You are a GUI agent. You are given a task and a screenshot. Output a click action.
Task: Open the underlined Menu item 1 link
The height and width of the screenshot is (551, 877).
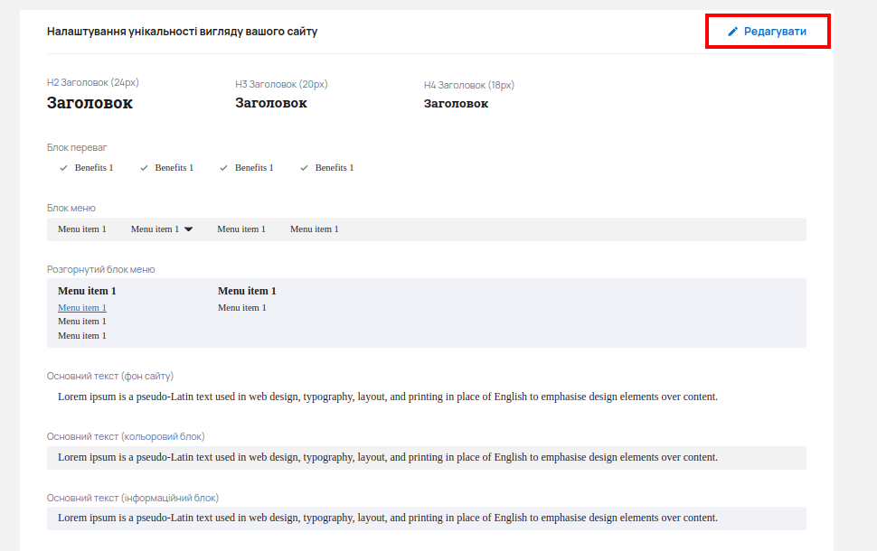[x=82, y=307]
